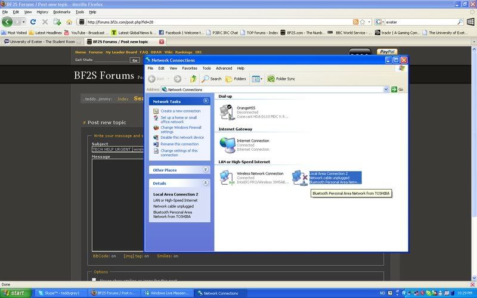Open the Address bar dropdown in Network Connections
Image resolution: width=477 pixels, height=298 pixels.
click(386, 89)
